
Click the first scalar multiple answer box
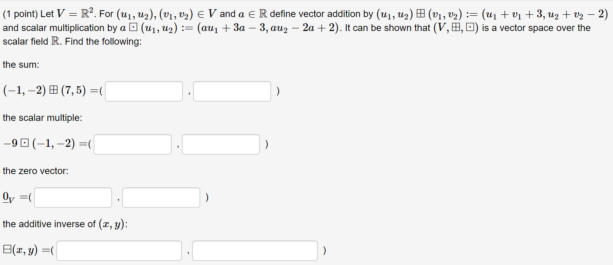tap(132, 144)
